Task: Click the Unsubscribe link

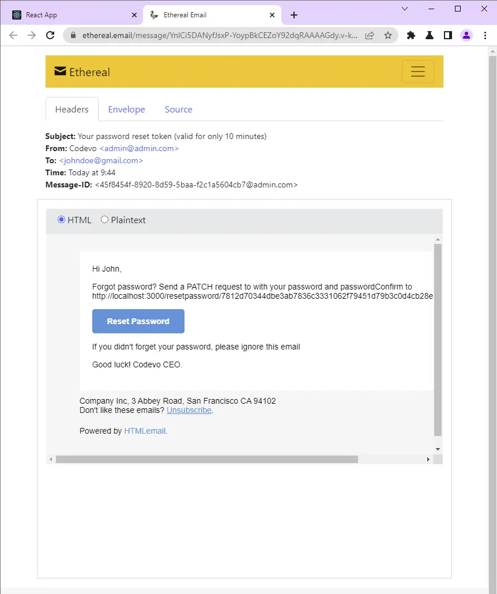Action: tap(189, 410)
